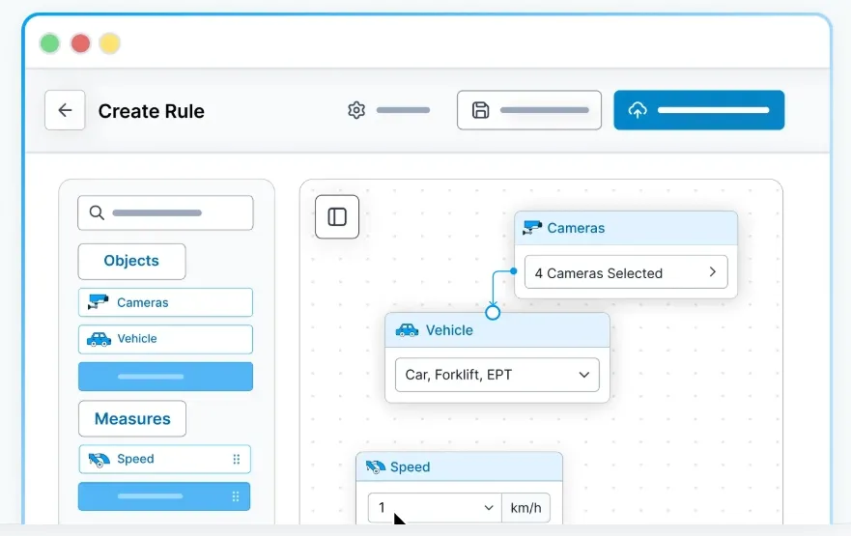The width and height of the screenshot is (851, 536).
Task: Open settings via the gear icon
Action: coord(356,110)
